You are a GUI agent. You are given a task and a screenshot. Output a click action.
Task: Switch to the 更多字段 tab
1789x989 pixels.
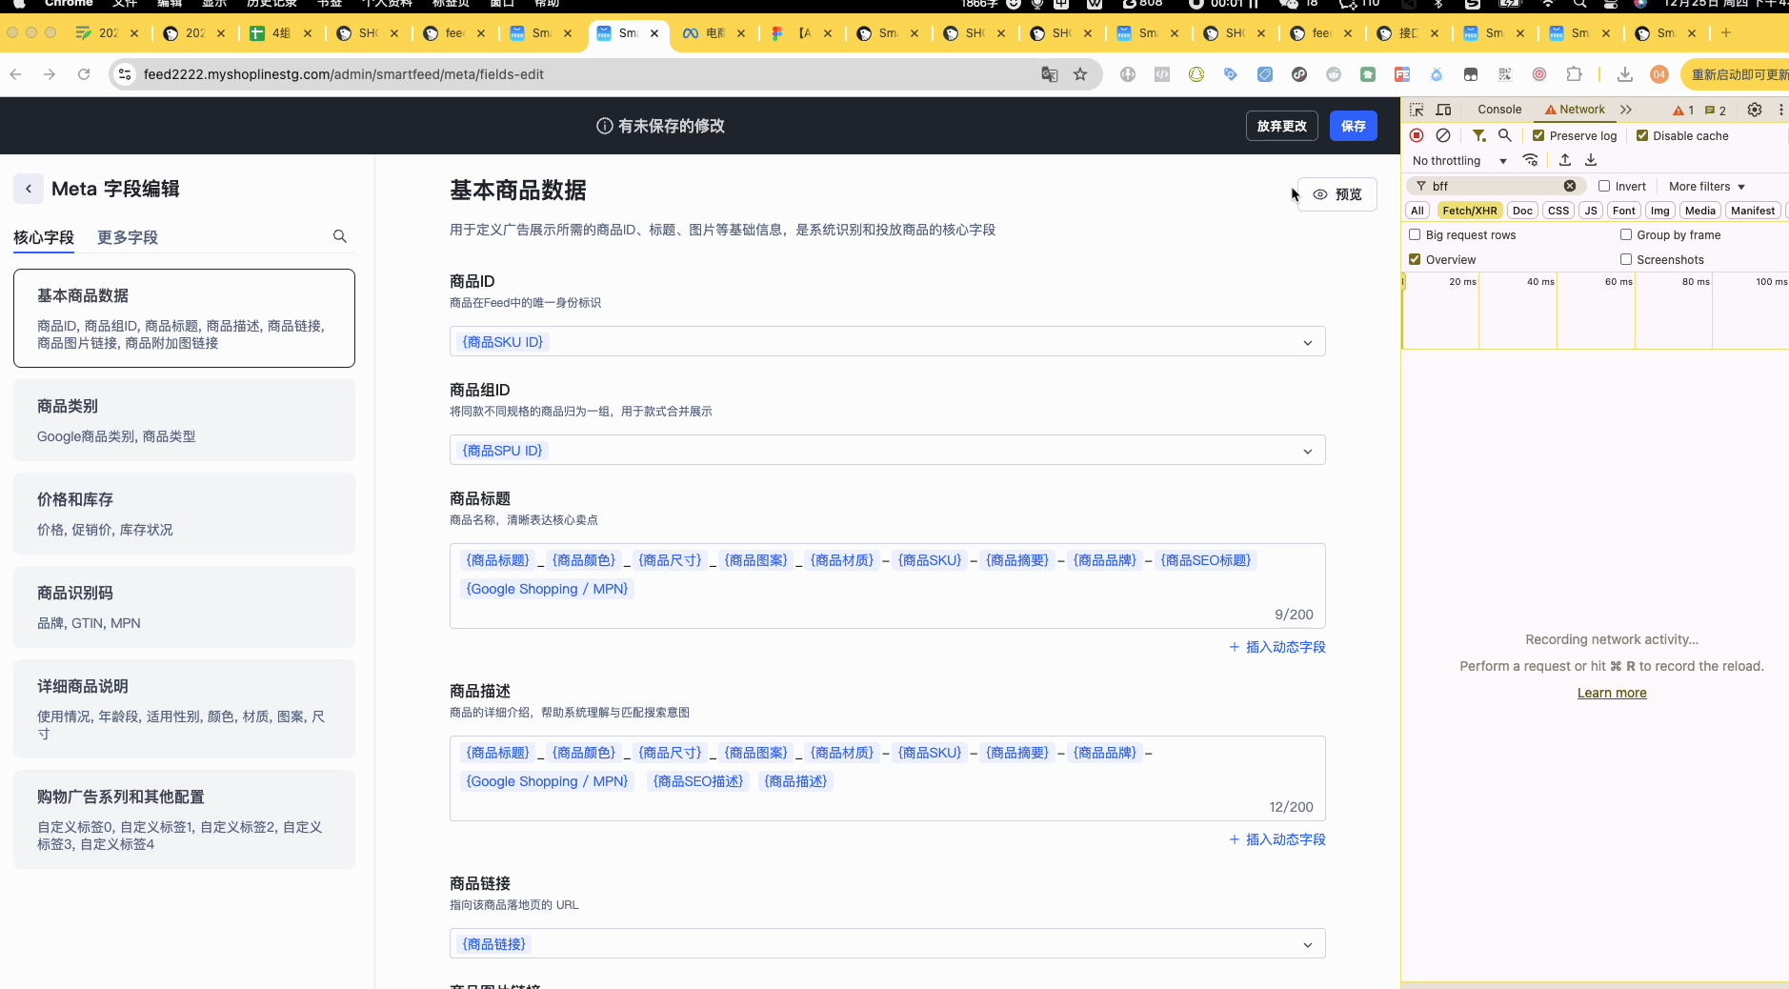tap(128, 237)
